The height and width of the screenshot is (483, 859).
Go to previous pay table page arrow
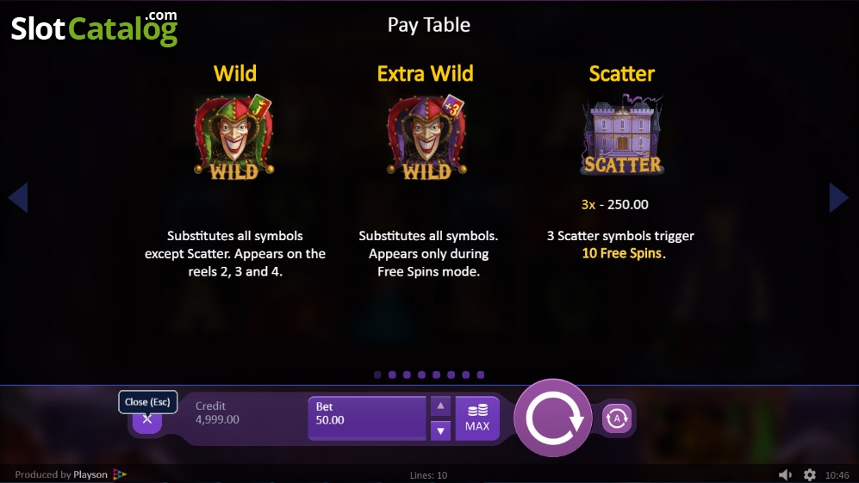[x=18, y=197]
